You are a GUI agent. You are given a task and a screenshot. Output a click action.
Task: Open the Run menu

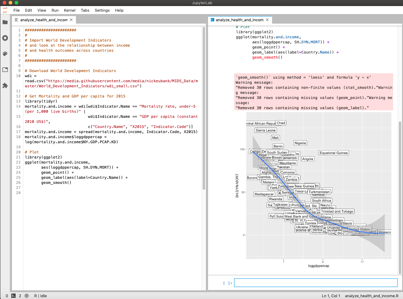coord(55,10)
